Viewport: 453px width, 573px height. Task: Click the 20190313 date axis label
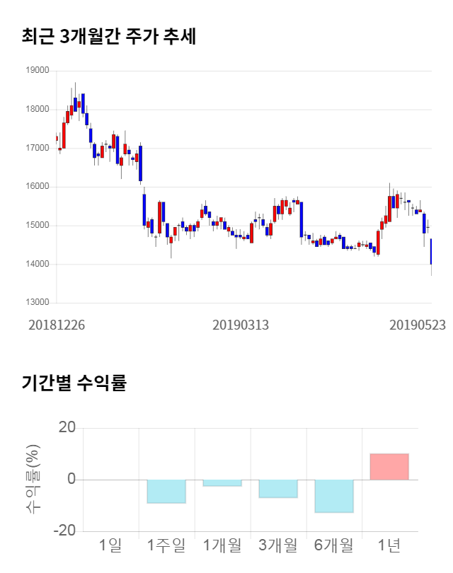click(x=241, y=325)
